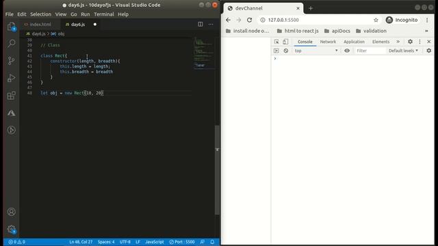
Task: Click the Spaces: 4 indentation status item
Action: 106,242
